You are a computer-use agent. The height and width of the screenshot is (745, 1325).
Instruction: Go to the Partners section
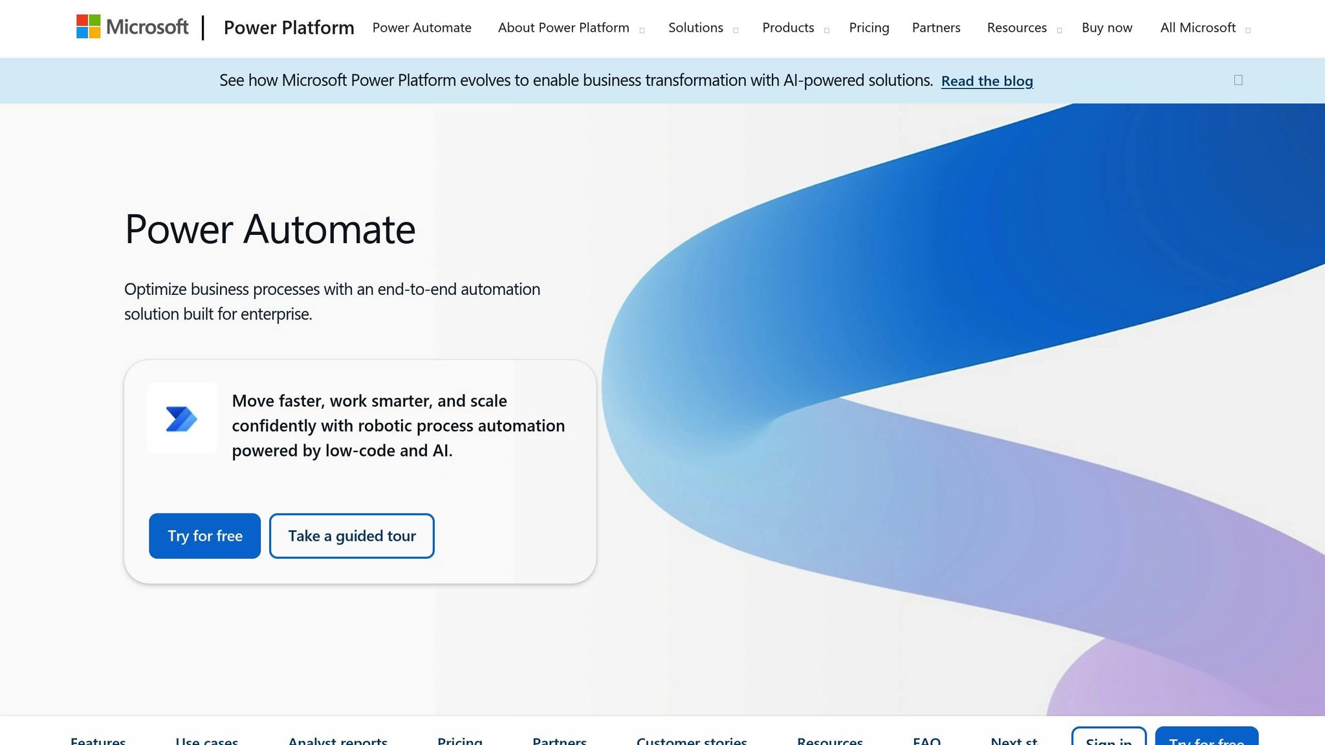pos(936,28)
